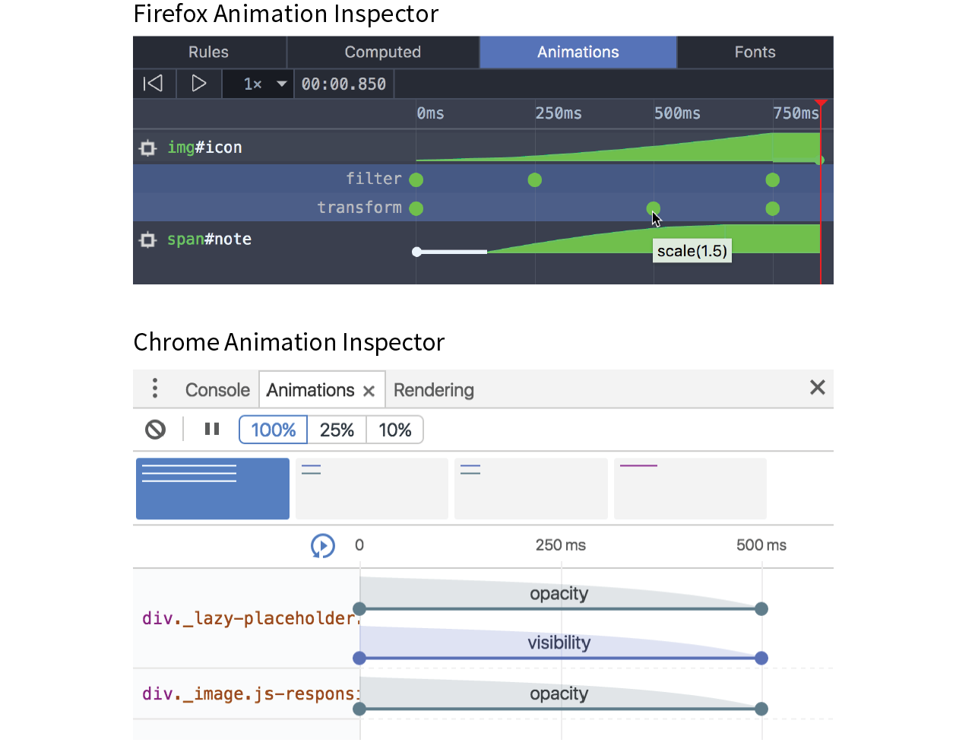
Task: Click lazy-placeholder opacity start keyframe
Action: 360,609
